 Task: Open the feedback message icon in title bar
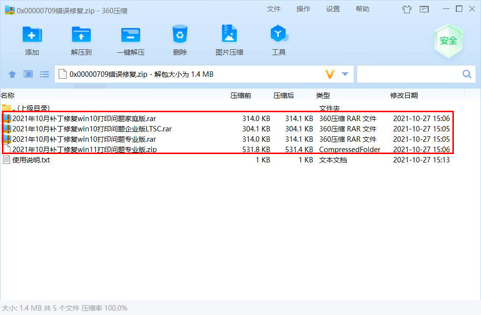[x=424, y=9]
